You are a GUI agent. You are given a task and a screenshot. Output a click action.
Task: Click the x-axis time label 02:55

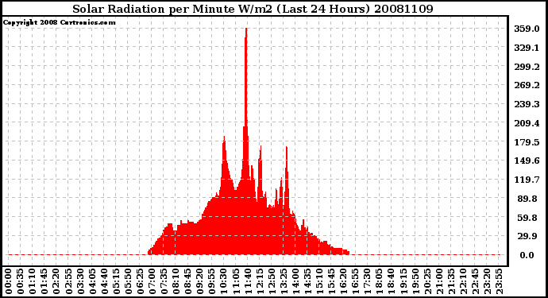pyautogui.click(x=68, y=281)
